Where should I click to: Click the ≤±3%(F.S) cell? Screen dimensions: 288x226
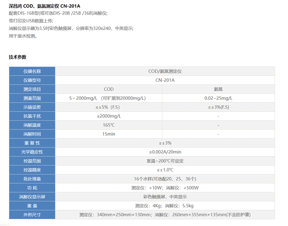218,107
